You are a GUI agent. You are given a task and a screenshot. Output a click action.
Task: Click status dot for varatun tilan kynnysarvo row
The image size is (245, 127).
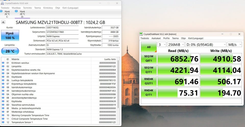click(3, 73)
